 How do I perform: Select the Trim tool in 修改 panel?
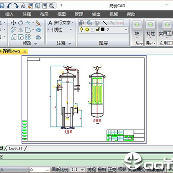coord(27,23)
